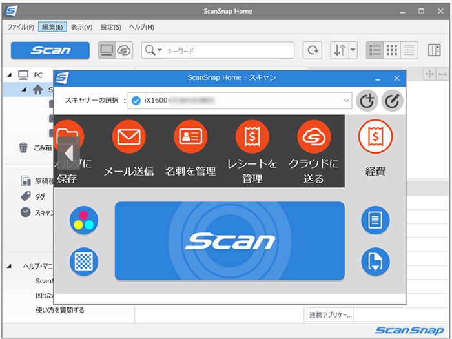The height and width of the screenshot is (339, 452).
Task: Select the メール送信 profile
Action: [x=129, y=149]
